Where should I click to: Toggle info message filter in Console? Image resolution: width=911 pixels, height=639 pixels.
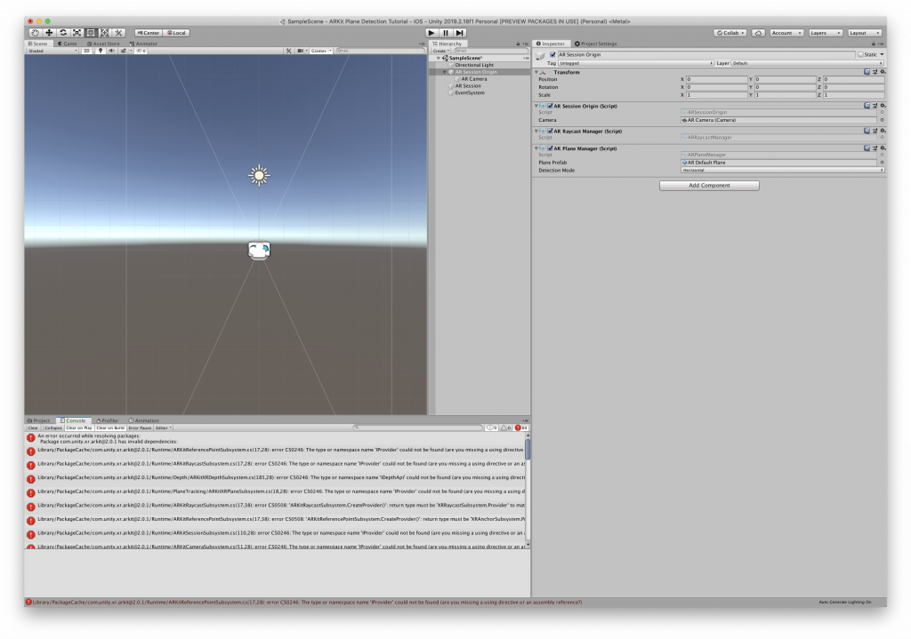pos(492,427)
